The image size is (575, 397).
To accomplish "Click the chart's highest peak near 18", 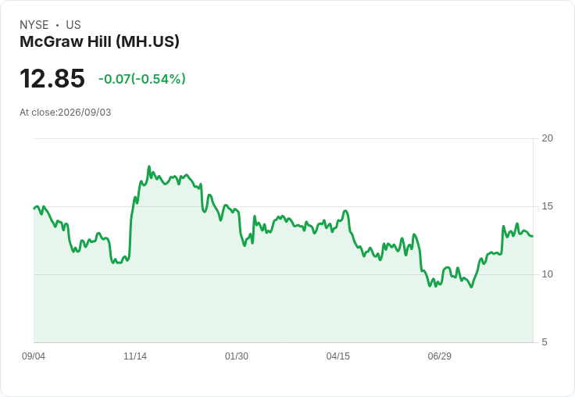I will tap(149, 166).
